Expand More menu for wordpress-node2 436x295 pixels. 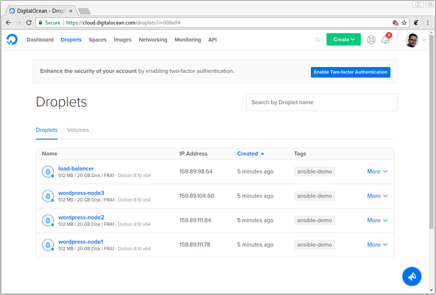click(377, 221)
